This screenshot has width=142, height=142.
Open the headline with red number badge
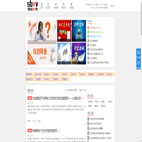95,28
